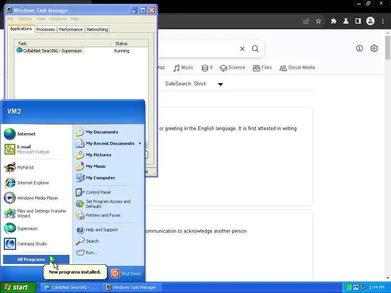Image resolution: width=391 pixels, height=293 pixels.
Task: Select the Music search category
Action: tap(184, 68)
